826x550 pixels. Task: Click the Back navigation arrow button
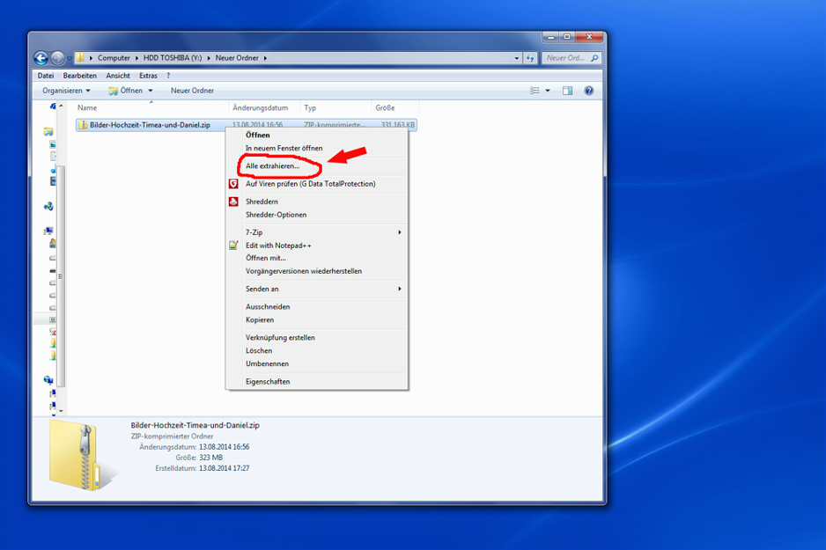click(x=41, y=58)
